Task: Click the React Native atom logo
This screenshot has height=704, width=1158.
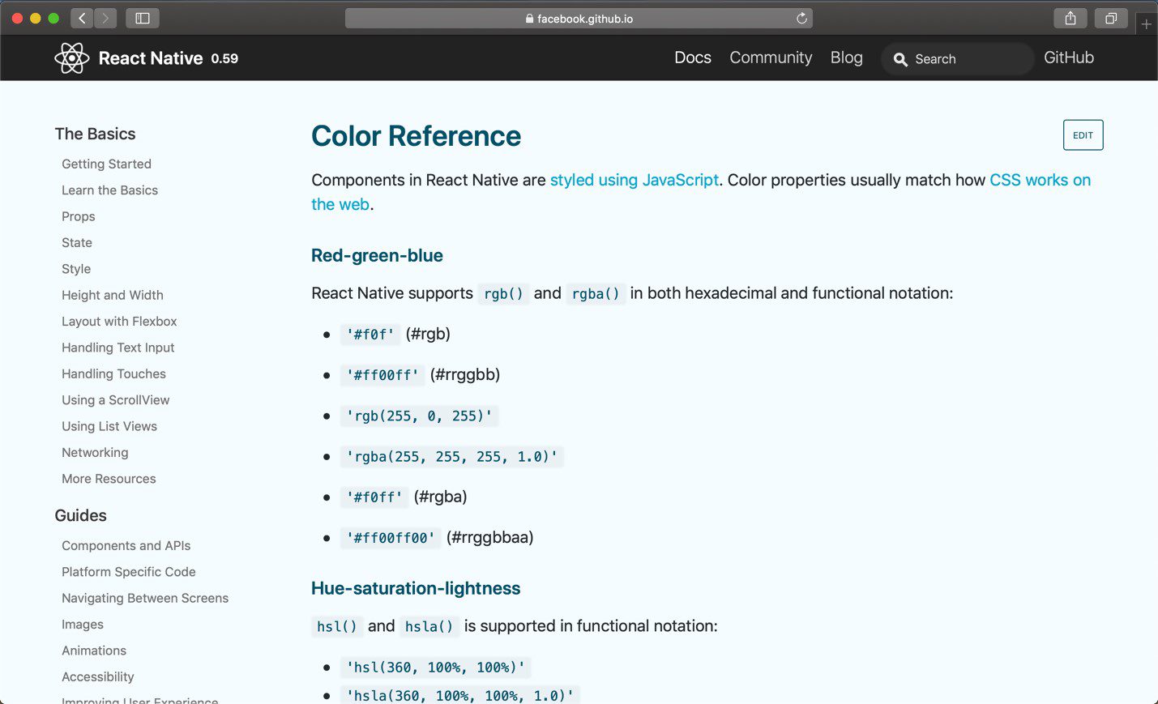Action: 71,58
